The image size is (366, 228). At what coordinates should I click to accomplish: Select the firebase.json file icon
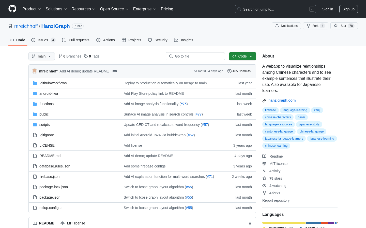point(35,177)
